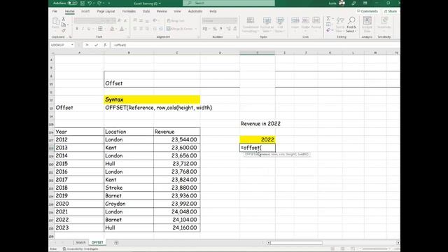448x252 pixels.
Task: Click the Wrap Text button
Action: pos(176,20)
